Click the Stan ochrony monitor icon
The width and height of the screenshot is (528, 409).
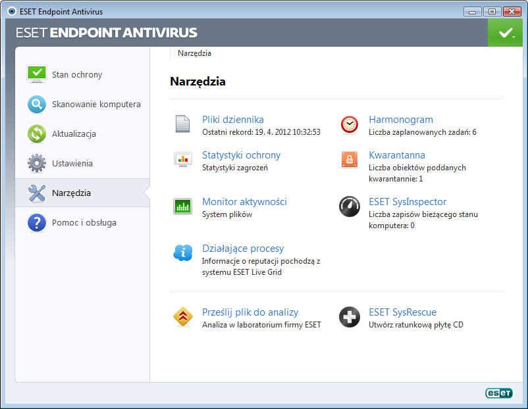click(37, 74)
